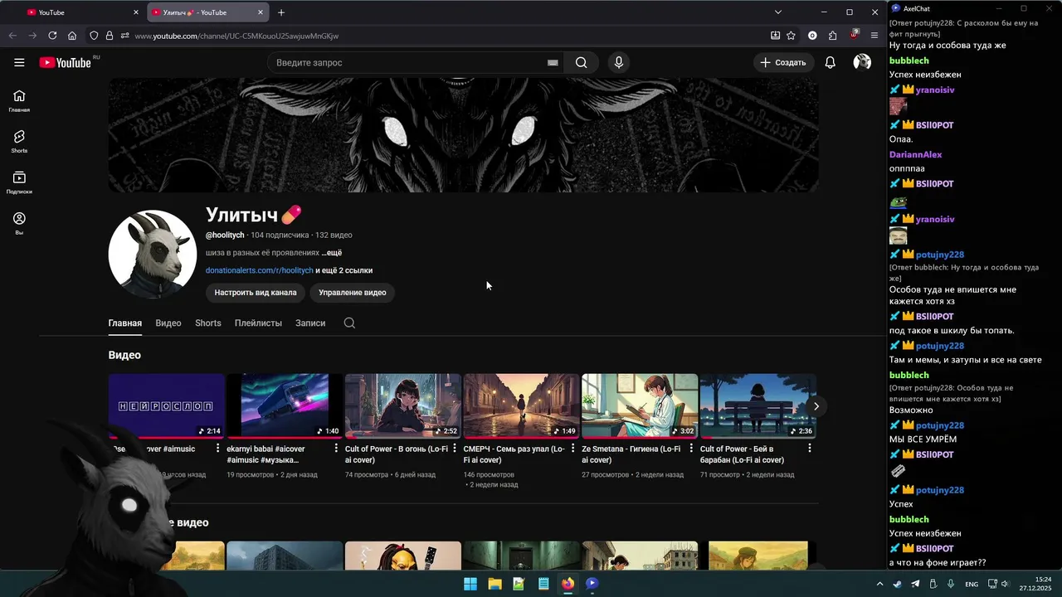This screenshot has width=1062, height=597.
Task: Go to the next videos with the carousel arrow
Action: point(816,406)
